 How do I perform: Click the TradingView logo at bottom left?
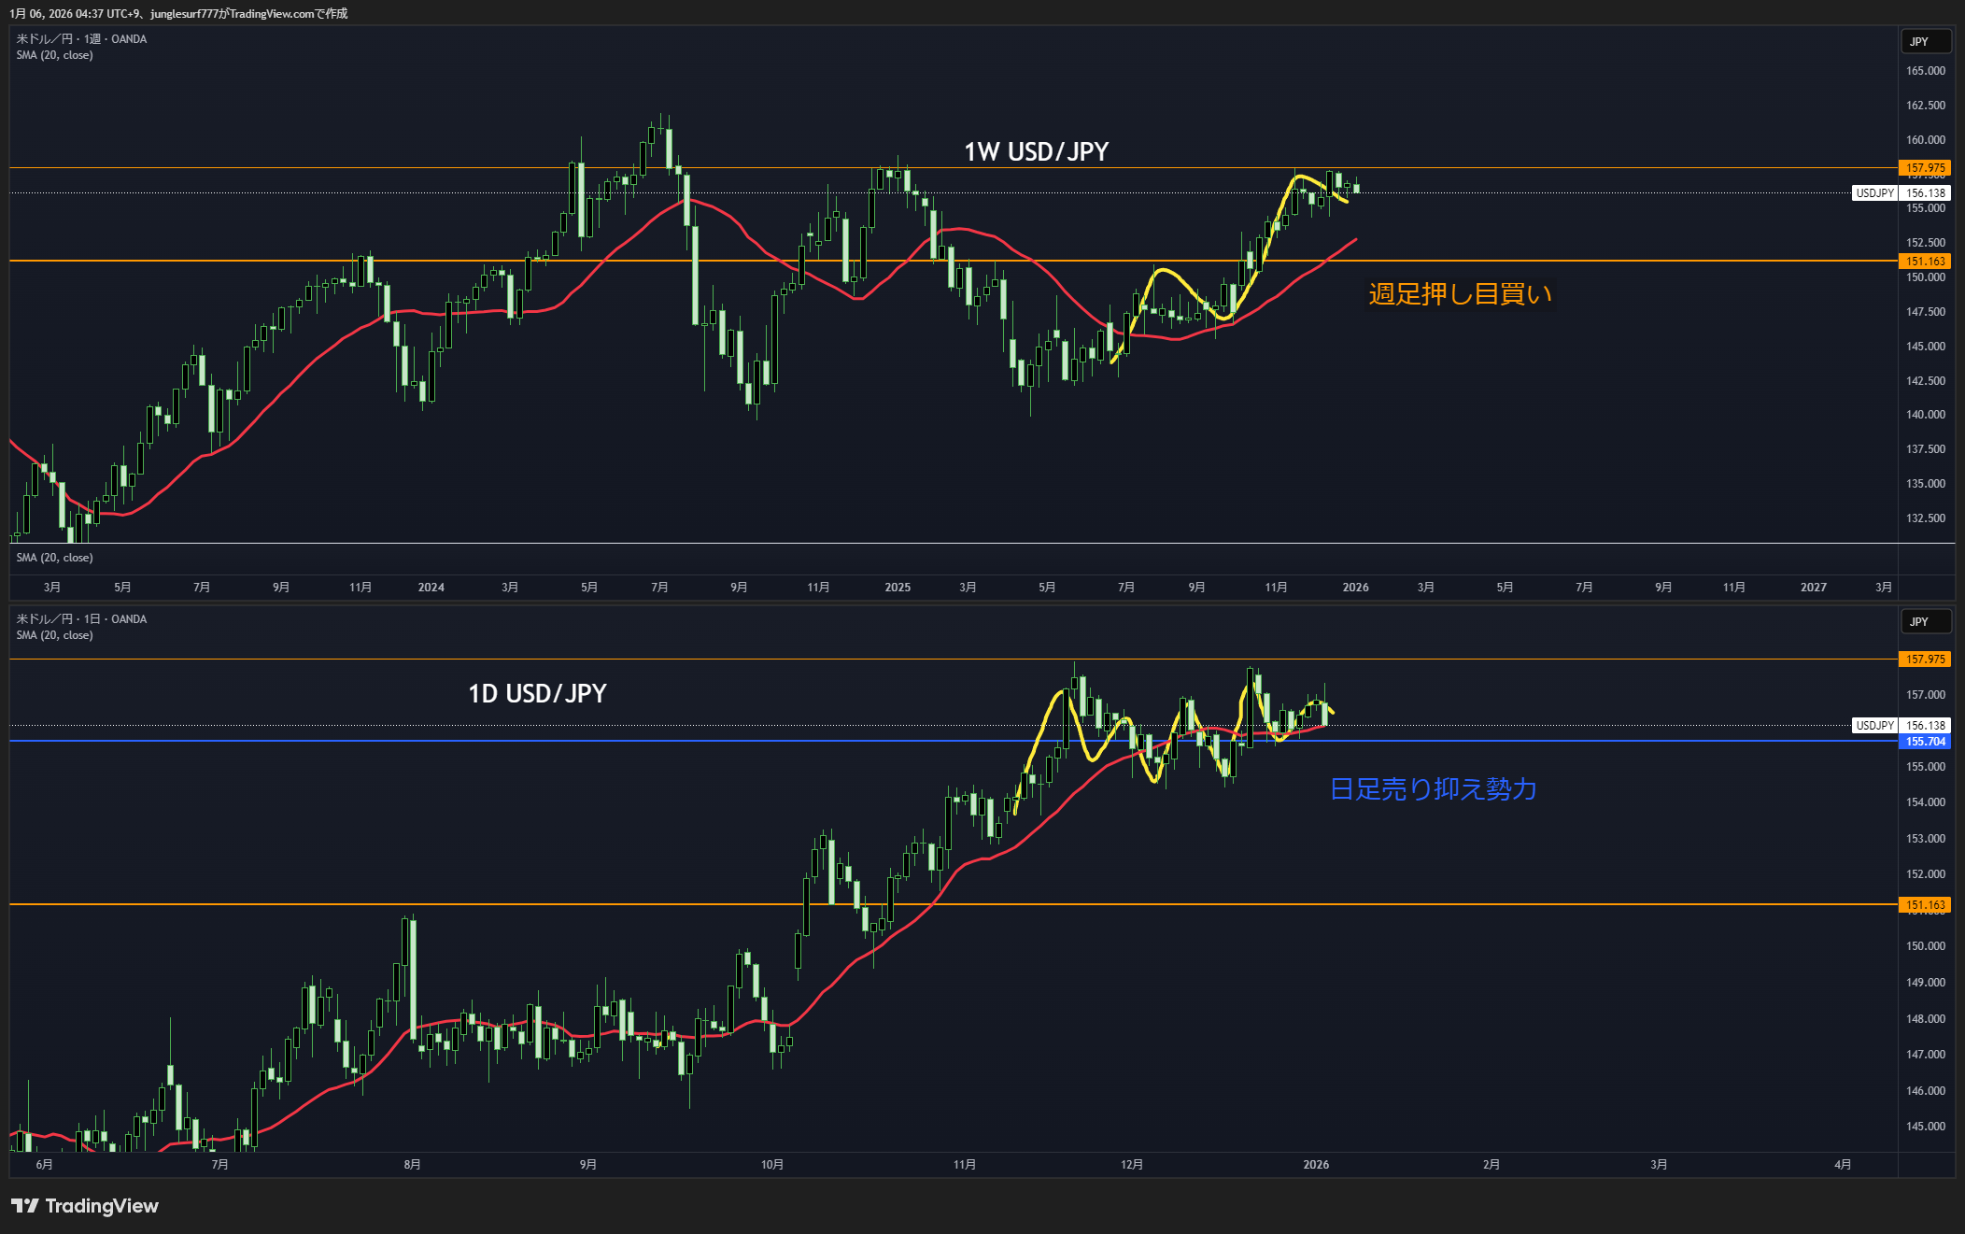[x=85, y=1206]
